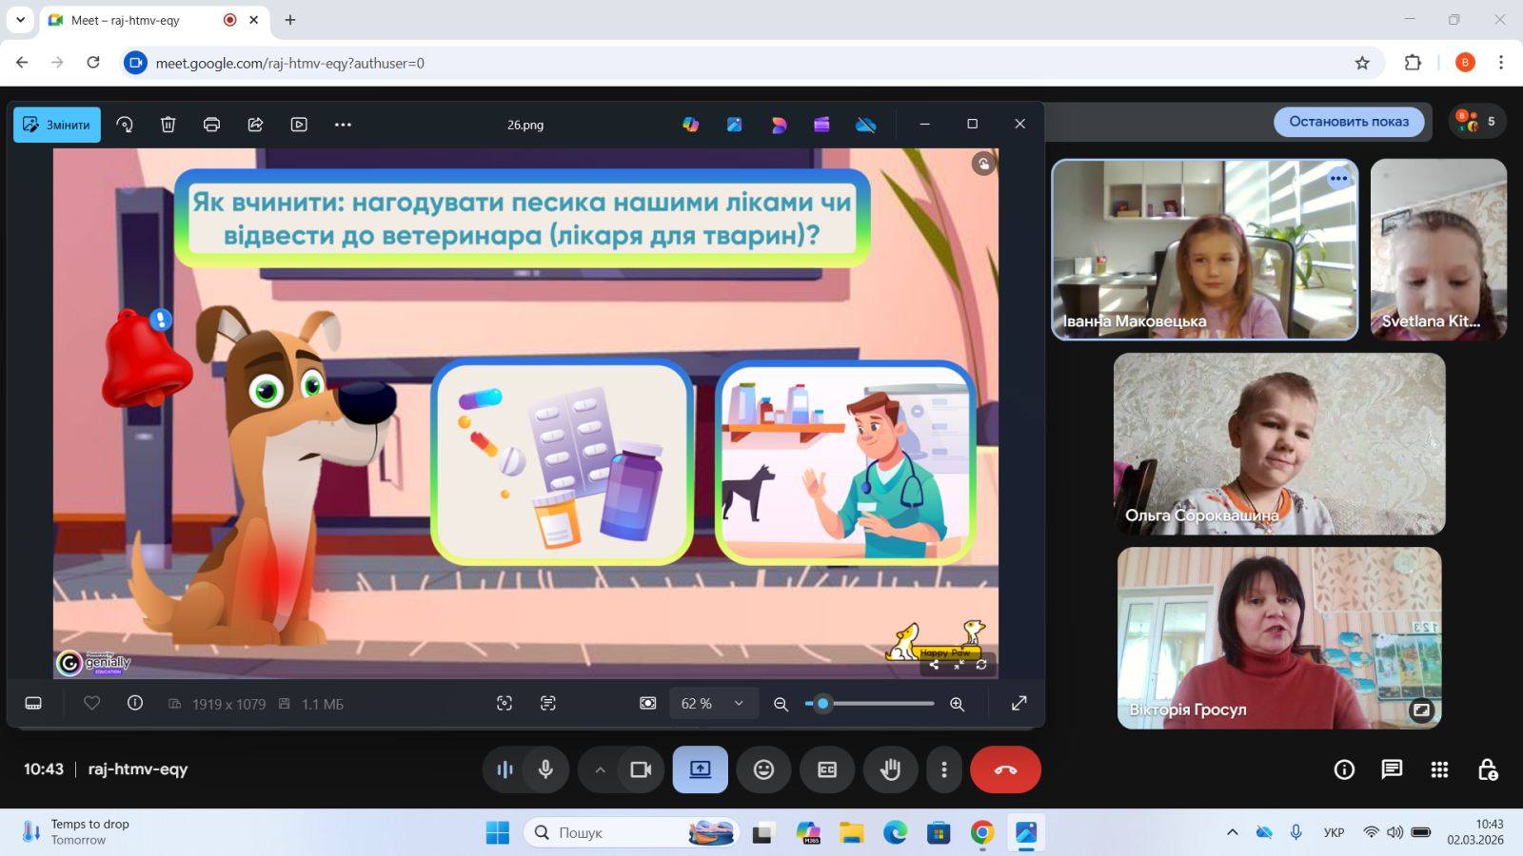Open the share image icon
The height and width of the screenshot is (856, 1523).
(x=255, y=125)
